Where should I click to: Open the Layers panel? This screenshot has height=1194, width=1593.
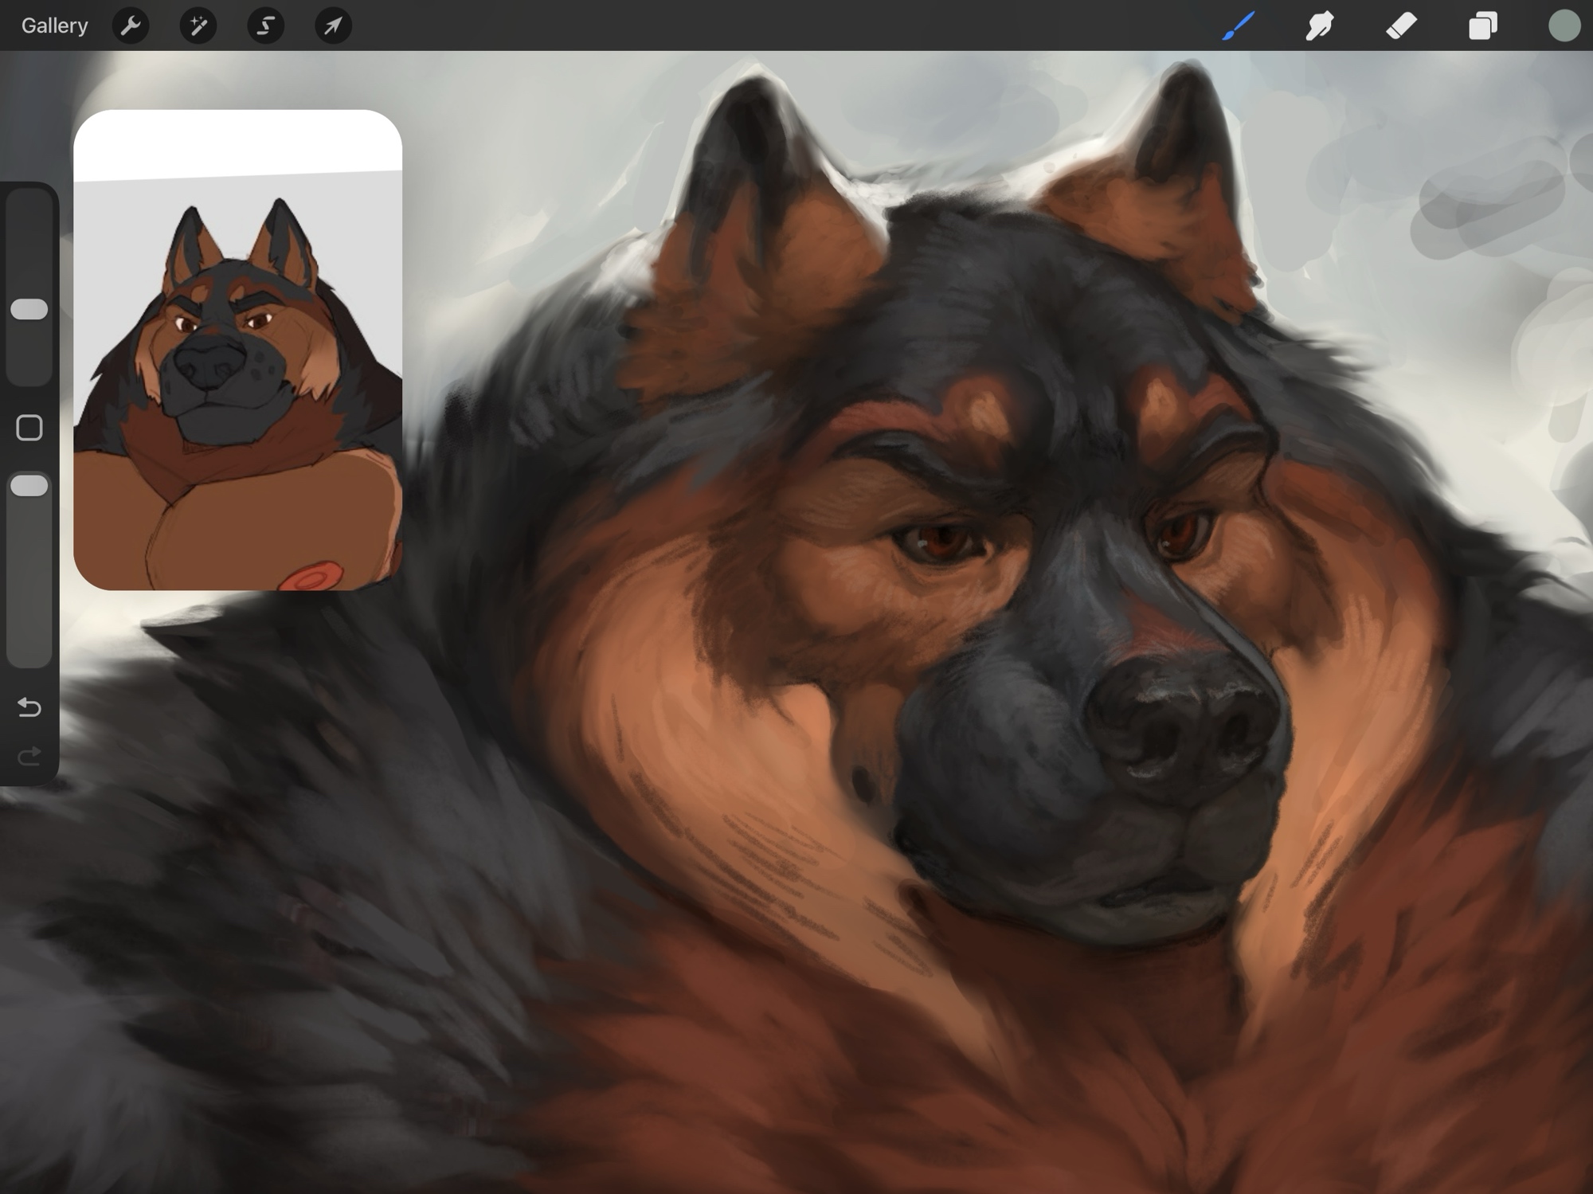pyautogui.click(x=1482, y=25)
